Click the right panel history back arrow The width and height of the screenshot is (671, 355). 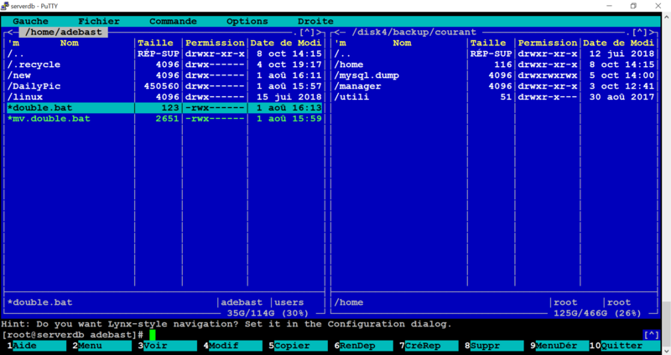(337, 32)
